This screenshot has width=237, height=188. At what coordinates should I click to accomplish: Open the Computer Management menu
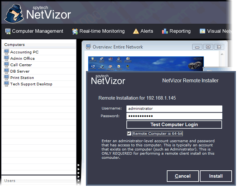(x=34, y=31)
